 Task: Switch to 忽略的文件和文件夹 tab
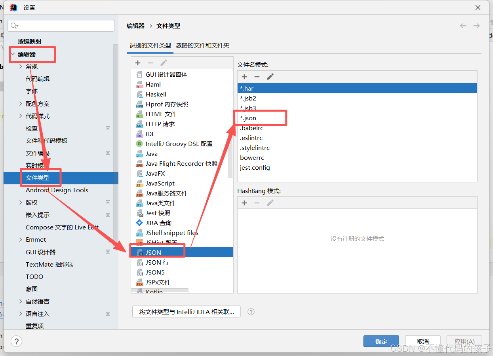click(x=202, y=45)
